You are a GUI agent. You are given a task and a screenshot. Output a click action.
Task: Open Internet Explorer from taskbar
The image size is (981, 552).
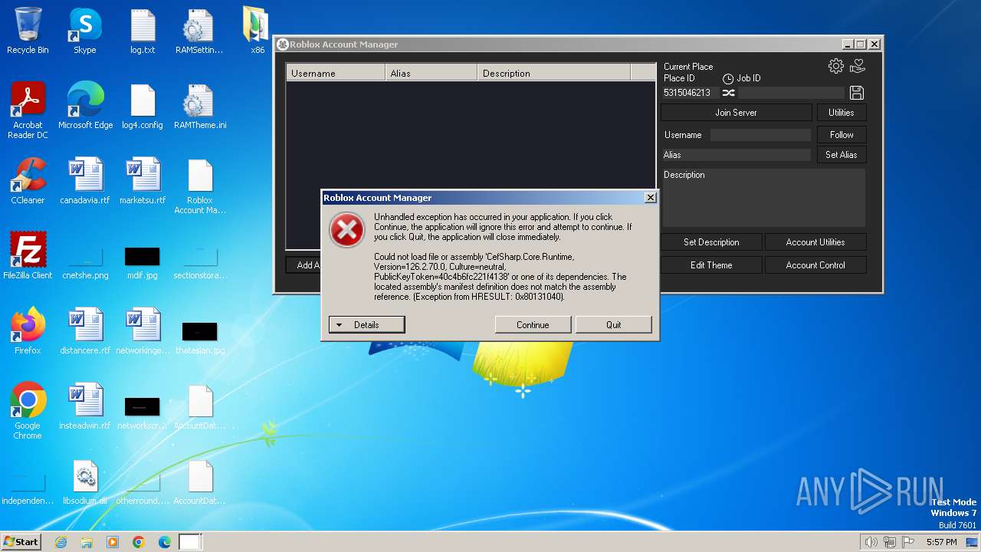pos(61,542)
